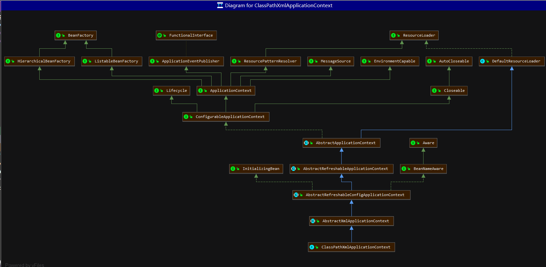Select the DefaultResourceLoader label
Screen dimensions: 546x267
pyautogui.click(x=516, y=61)
